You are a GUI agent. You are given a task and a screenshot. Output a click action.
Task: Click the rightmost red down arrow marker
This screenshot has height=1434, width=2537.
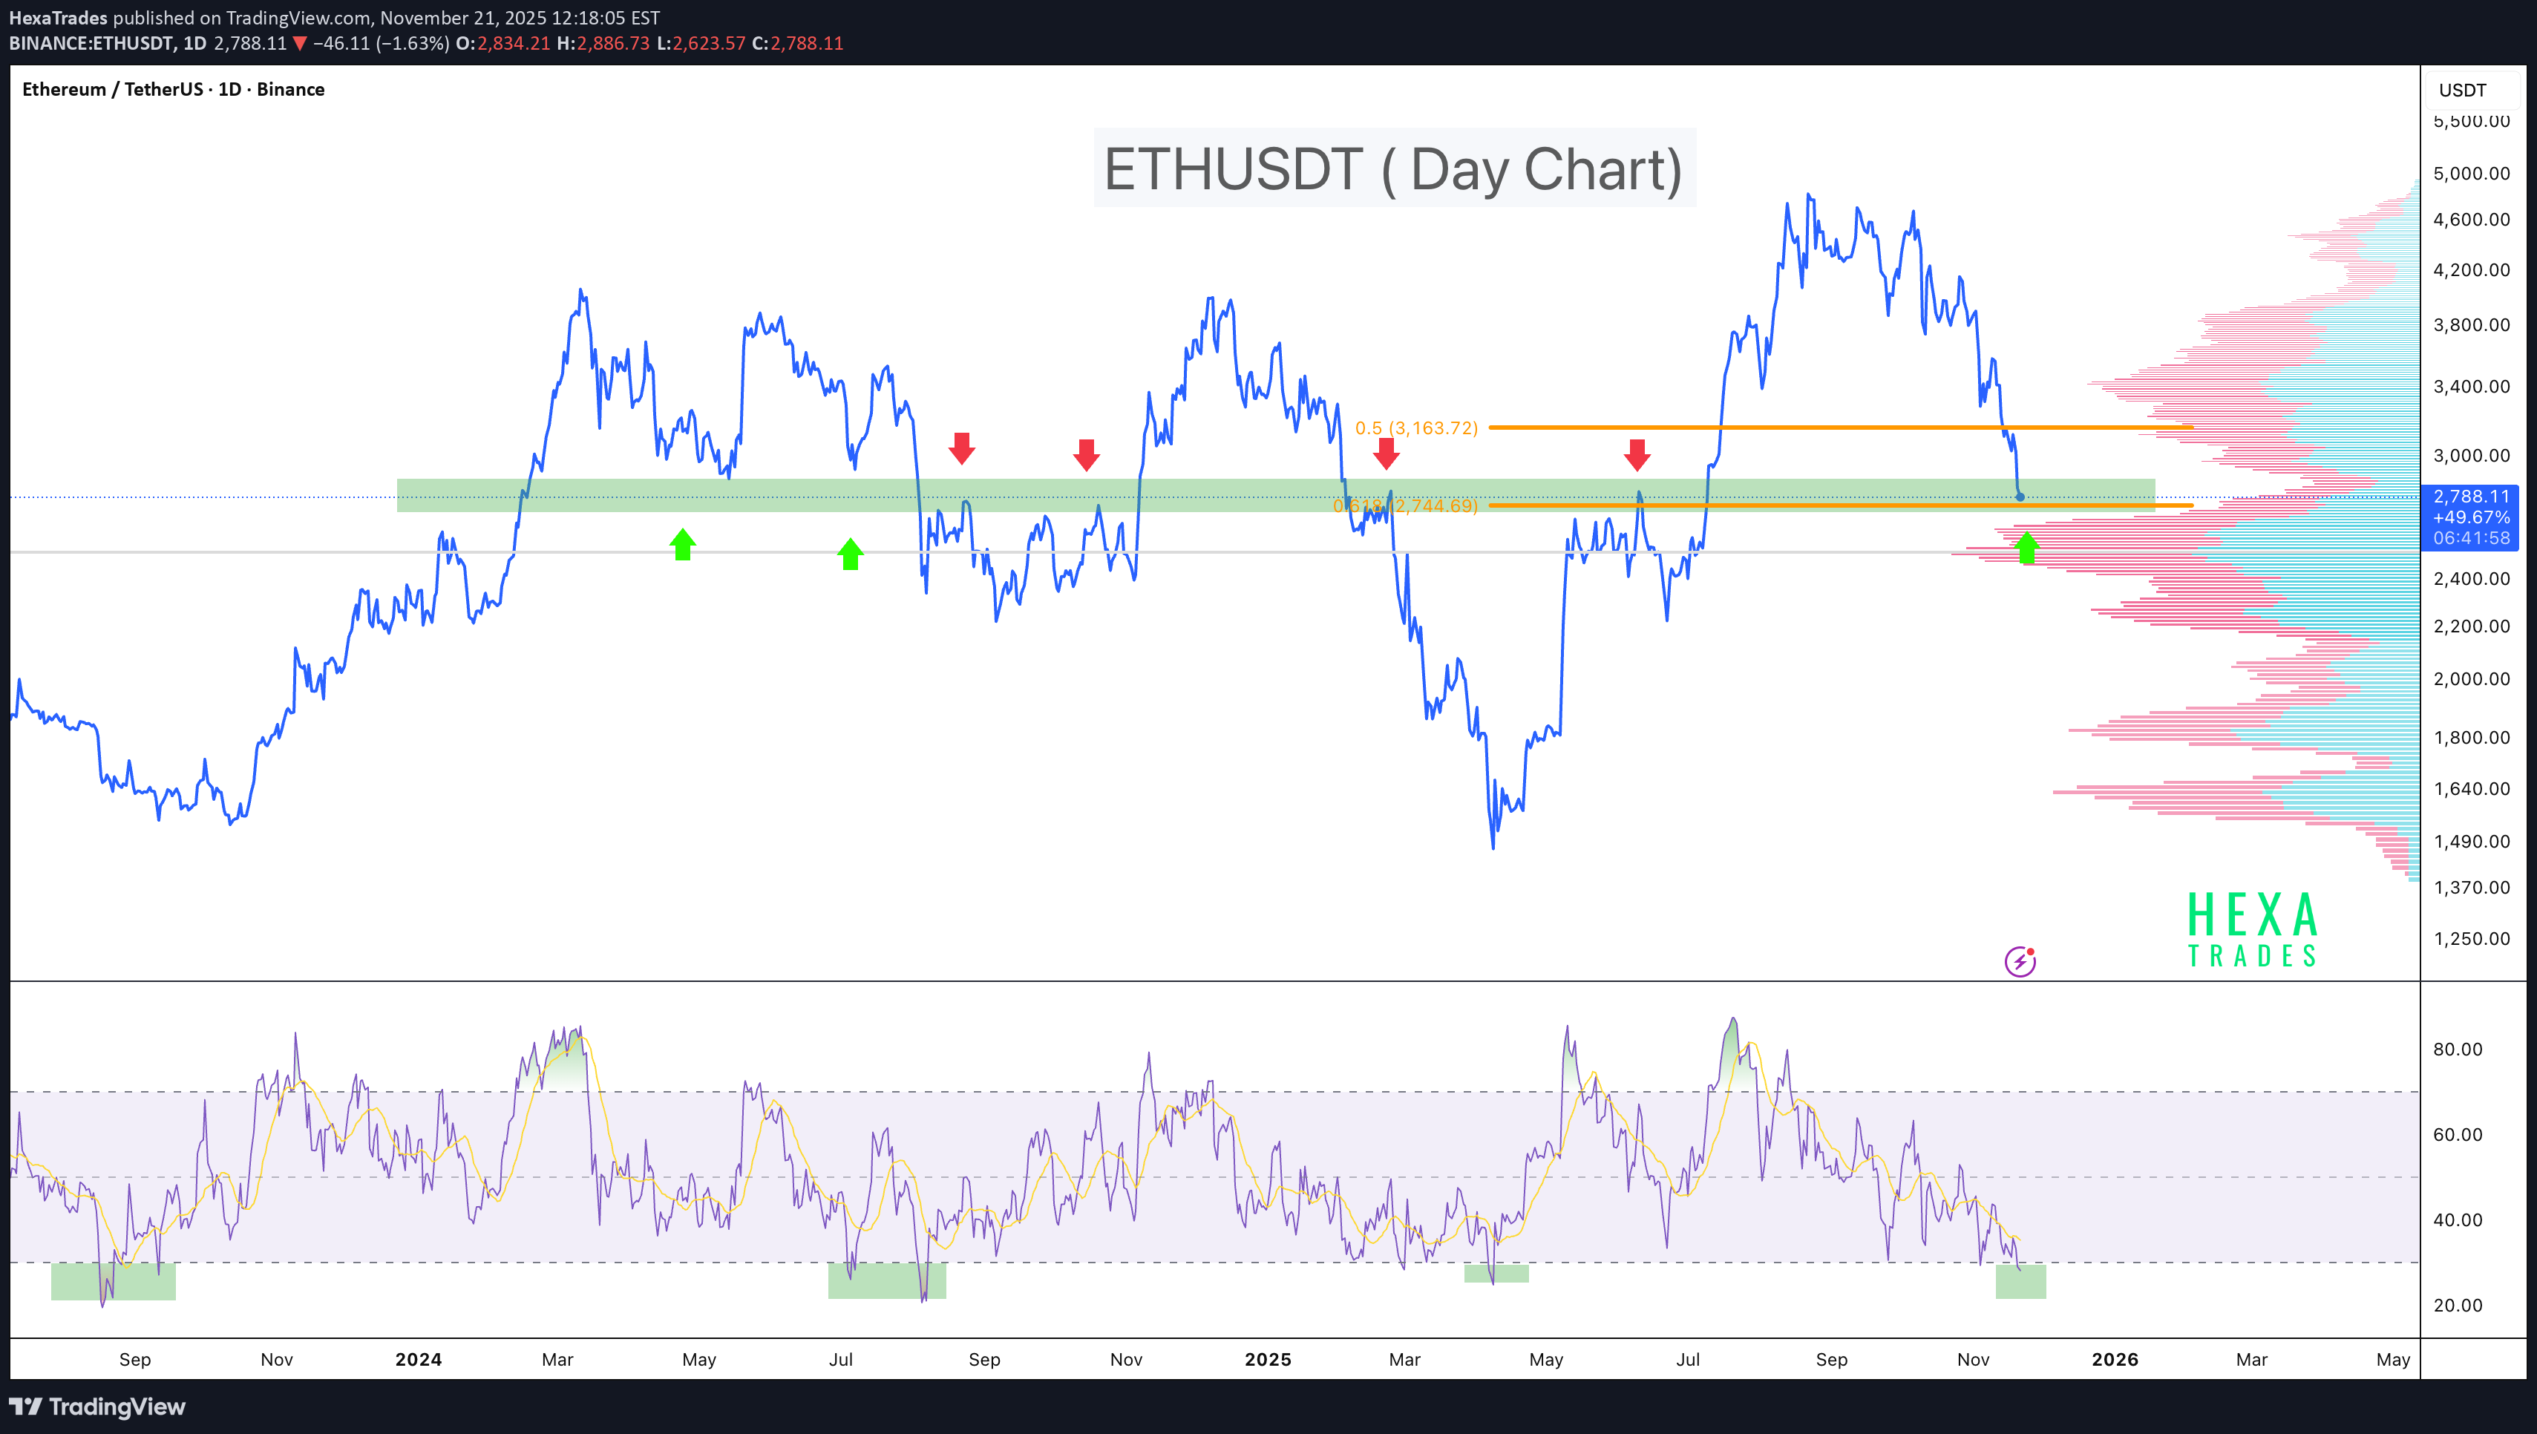(x=1637, y=455)
